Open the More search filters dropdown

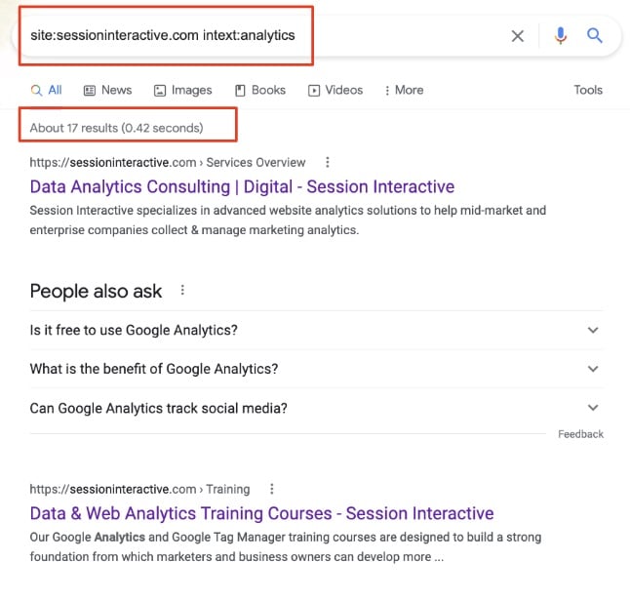pos(404,90)
